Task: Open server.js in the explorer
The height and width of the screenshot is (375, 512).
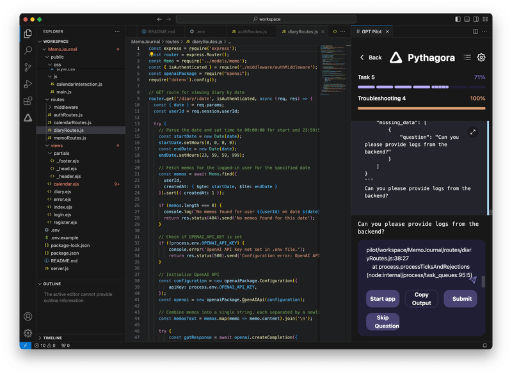Action: tap(60, 268)
